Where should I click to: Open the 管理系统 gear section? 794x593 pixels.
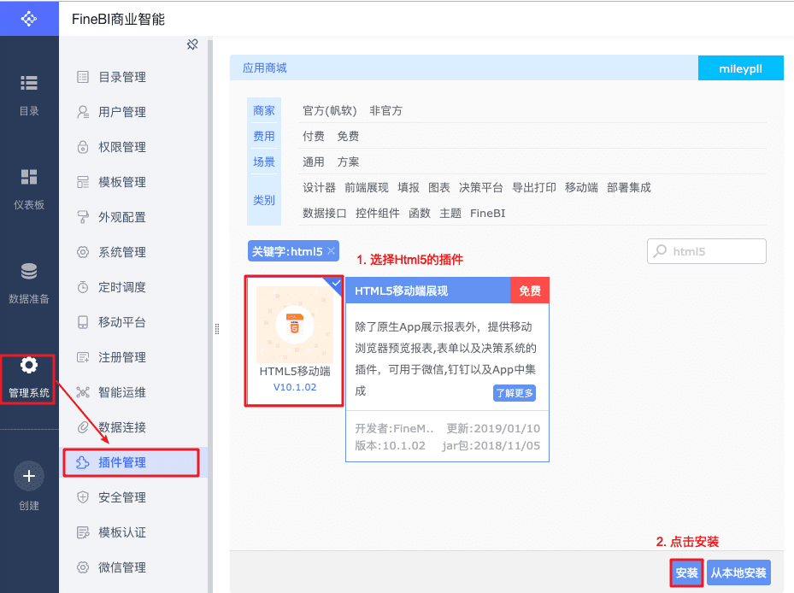[29, 379]
